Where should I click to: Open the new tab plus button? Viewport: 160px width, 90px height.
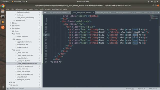click(156, 12)
